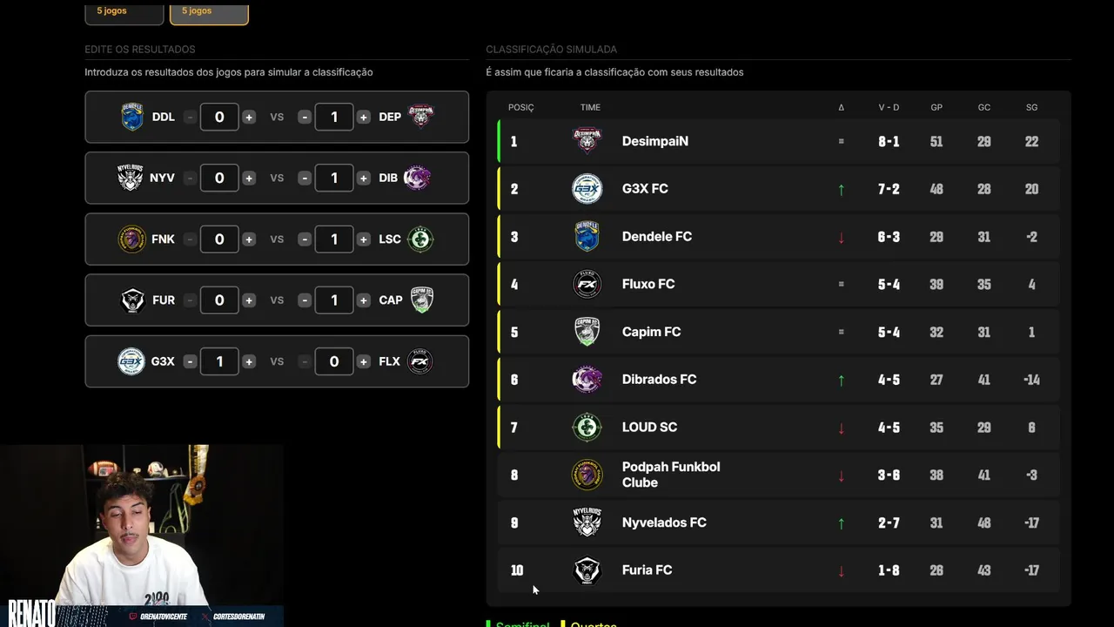
Task: Click the DEP team logo in match list
Action: pos(421,117)
